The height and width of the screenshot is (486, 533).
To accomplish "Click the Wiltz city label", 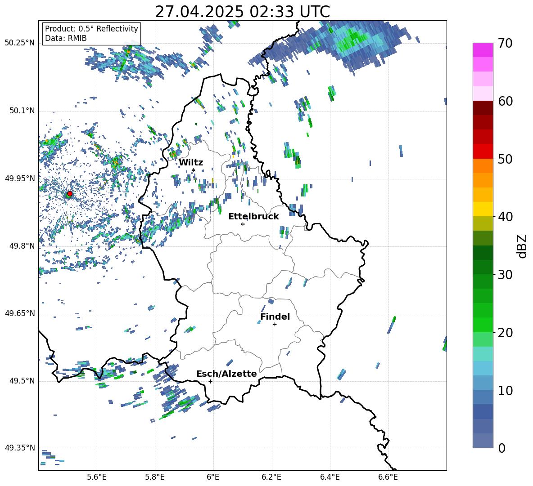I will point(191,163).
